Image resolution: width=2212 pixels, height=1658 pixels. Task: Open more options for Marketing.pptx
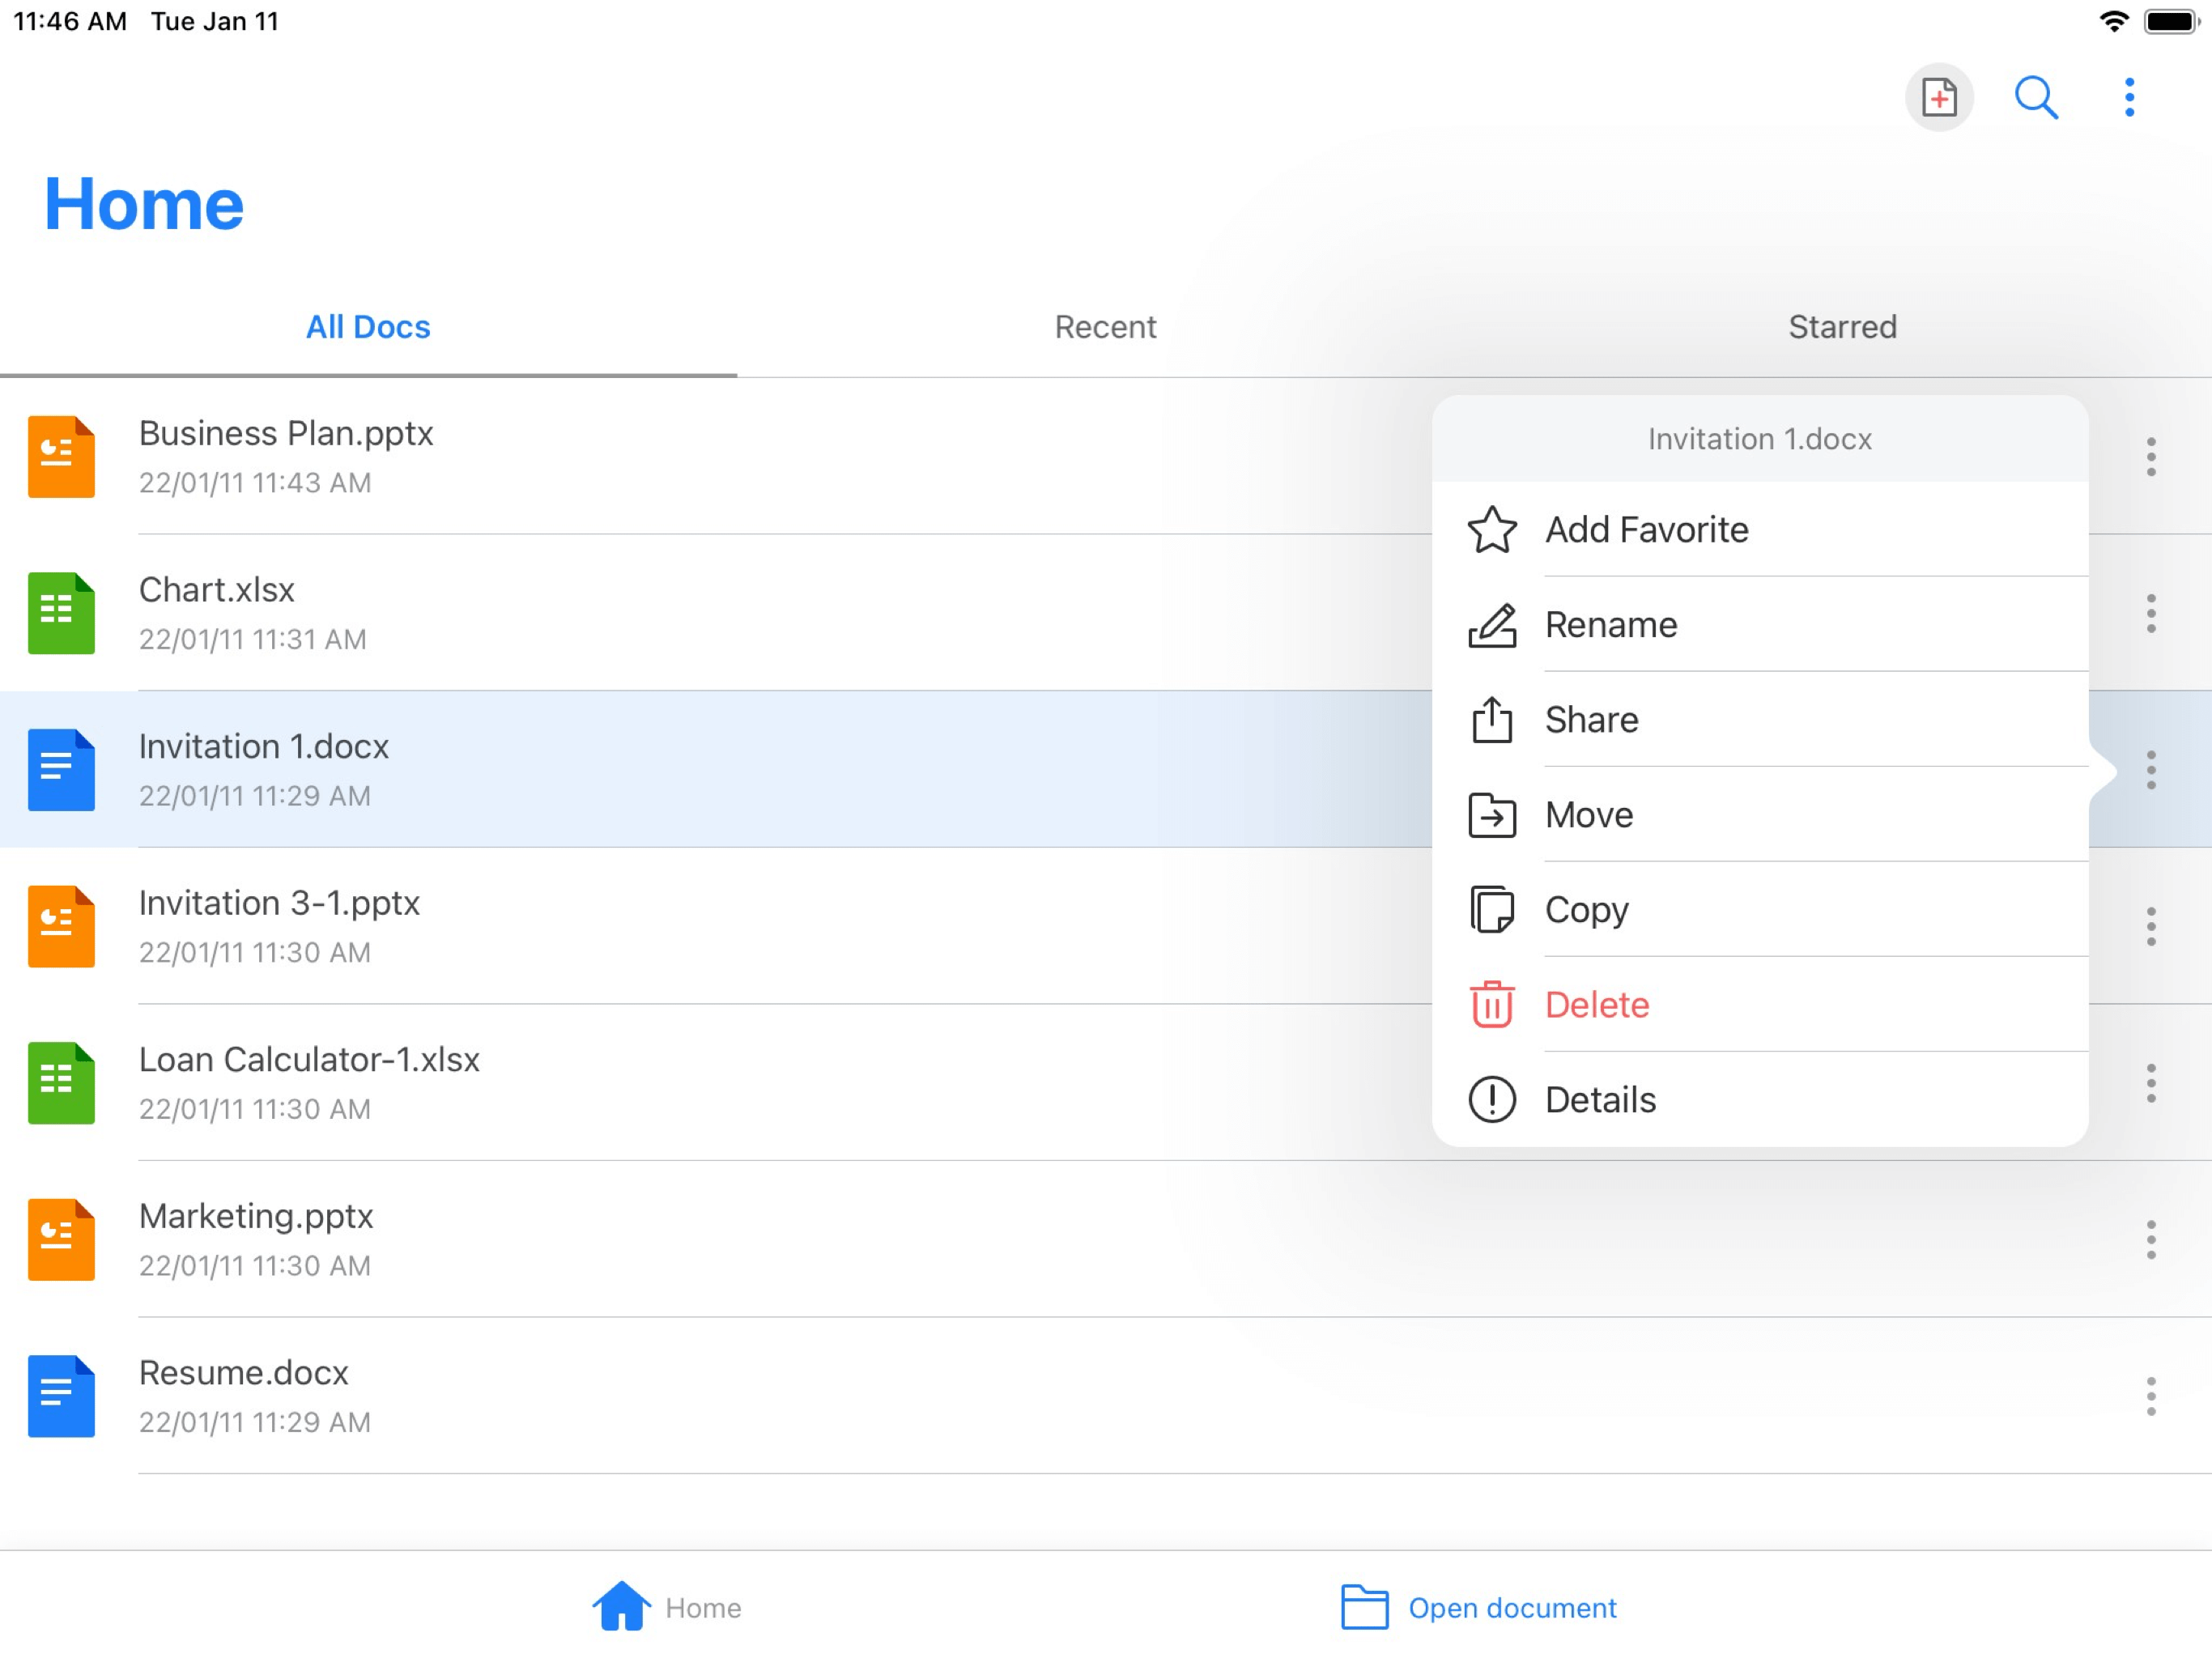(x=2150, y=1240)
